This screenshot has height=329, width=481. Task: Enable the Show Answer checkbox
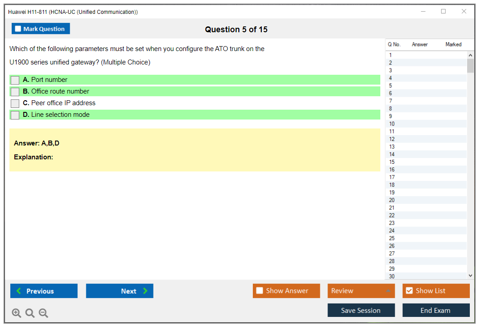click(x=260, y=291)
